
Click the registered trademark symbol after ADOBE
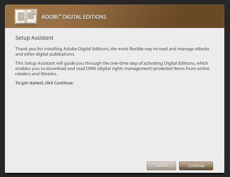point(60,15)
